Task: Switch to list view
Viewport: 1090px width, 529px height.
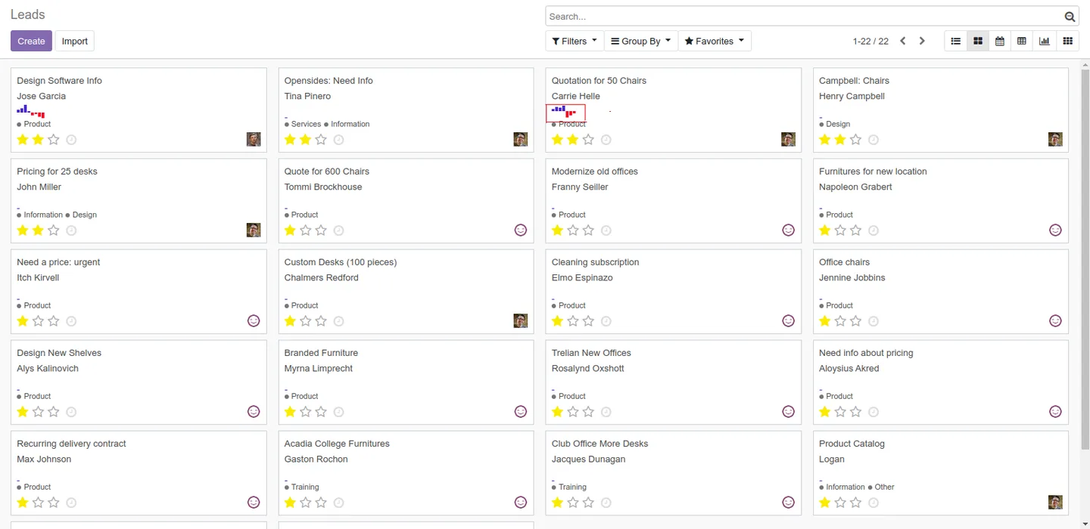Action: [956, 41]
